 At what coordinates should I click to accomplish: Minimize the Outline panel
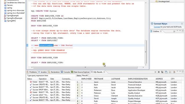[180, 31]
